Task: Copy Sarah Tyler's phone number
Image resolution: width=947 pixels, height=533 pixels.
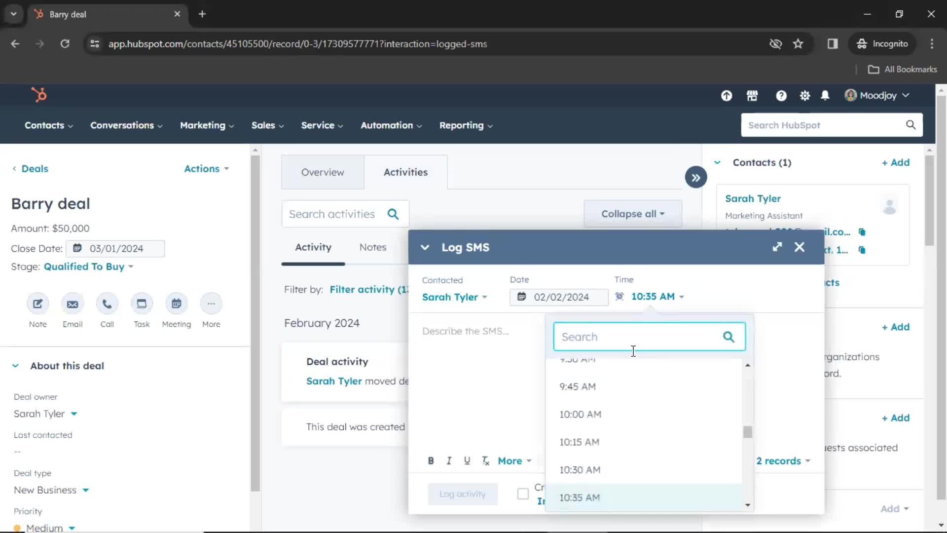Action: pyautogui.click(x=862, y=250)
